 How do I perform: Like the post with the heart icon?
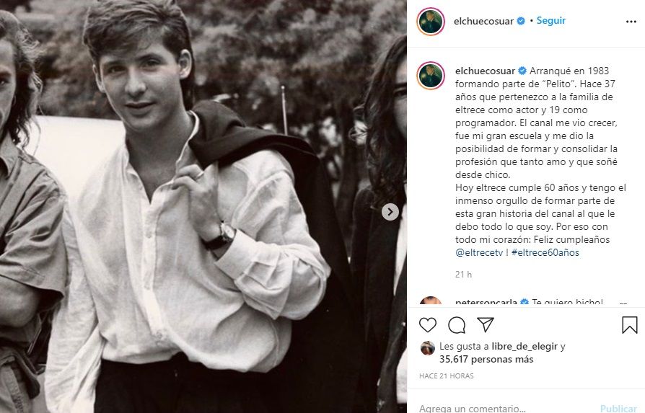click(428, 325)
